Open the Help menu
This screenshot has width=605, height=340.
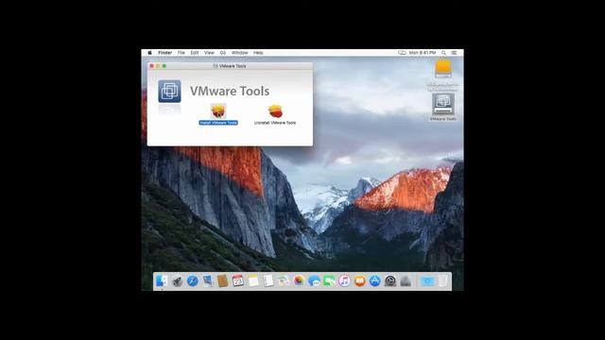(258, 53)
